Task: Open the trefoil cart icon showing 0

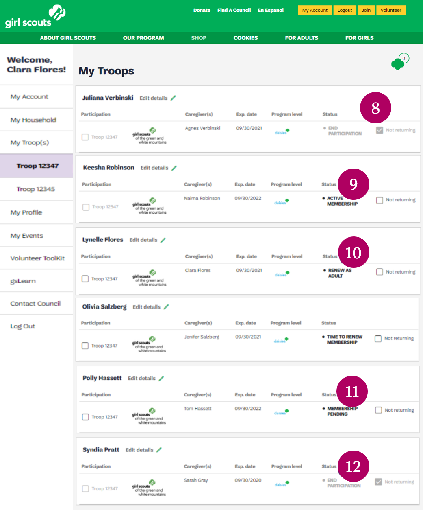Action: pos(400,62)
